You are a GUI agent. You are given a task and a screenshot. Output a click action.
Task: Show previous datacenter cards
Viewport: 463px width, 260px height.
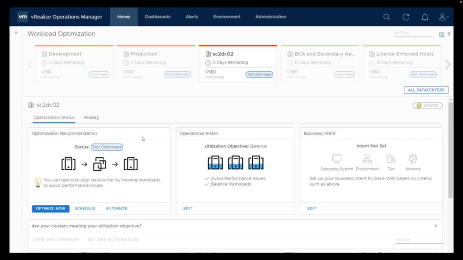(x=30, y=64)
